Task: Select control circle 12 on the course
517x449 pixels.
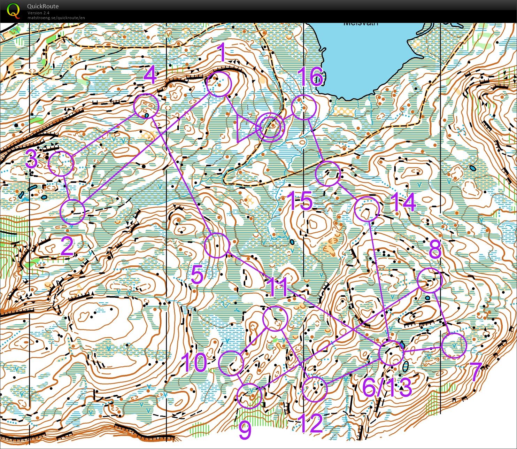Action: [315, 389]
